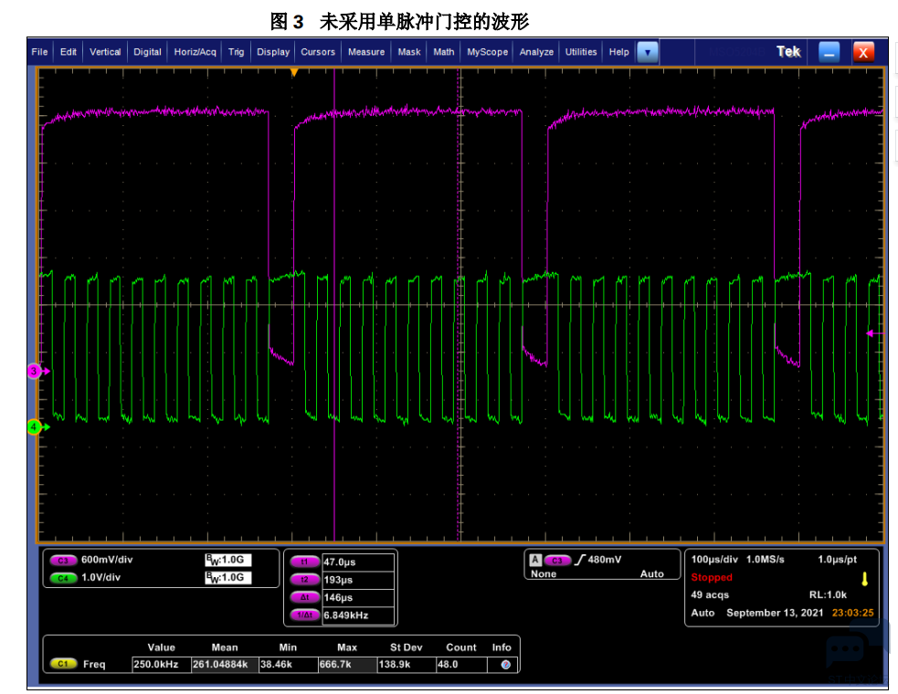Click the 1/Δt frequency readout badge
The width and height of the screenshot is (898, 694).
click(305, 615)
